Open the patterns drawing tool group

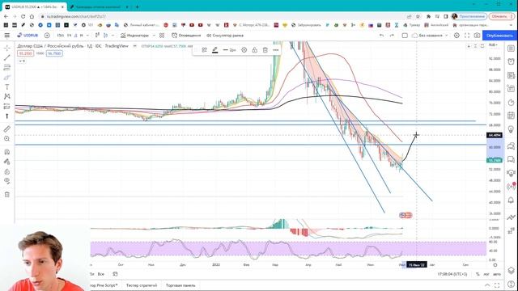click(x=7, y=96)
